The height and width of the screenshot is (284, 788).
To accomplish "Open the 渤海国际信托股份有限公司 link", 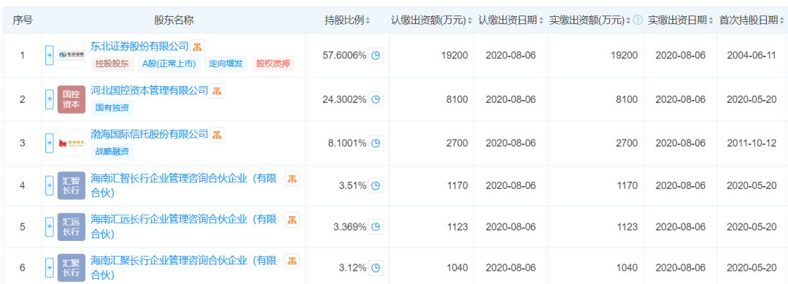I will point(150,134).
